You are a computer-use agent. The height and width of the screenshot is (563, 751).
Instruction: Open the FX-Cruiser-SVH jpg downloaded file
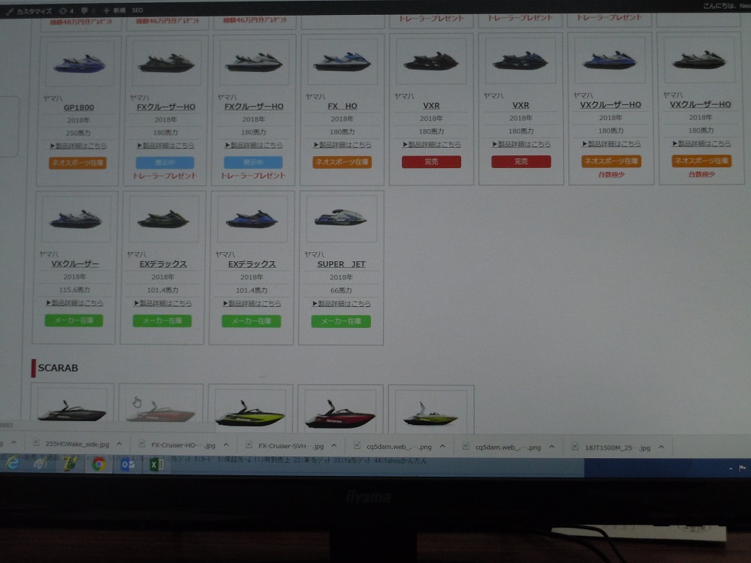tap(291, 446)
